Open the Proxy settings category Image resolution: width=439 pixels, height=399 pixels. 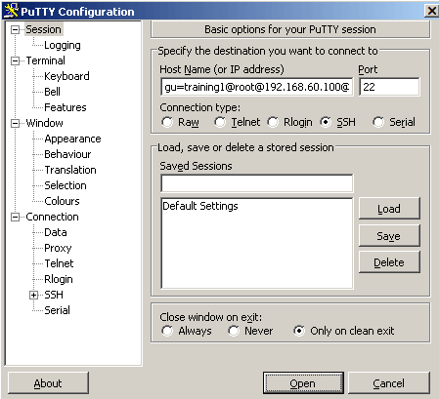(x=58, y=248)
